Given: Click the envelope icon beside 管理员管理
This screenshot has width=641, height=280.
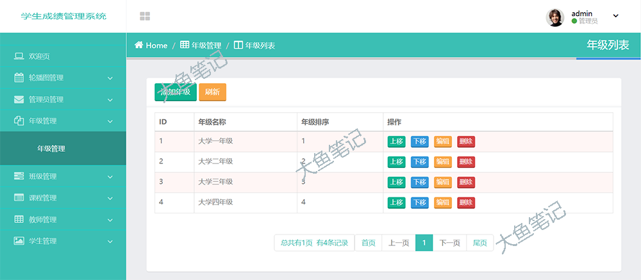Looking at the screenshot, I should pyautogui.click(x=19, y=99).
